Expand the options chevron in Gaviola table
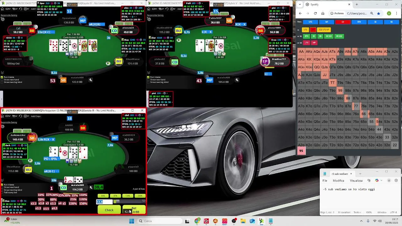 [2, 180]
